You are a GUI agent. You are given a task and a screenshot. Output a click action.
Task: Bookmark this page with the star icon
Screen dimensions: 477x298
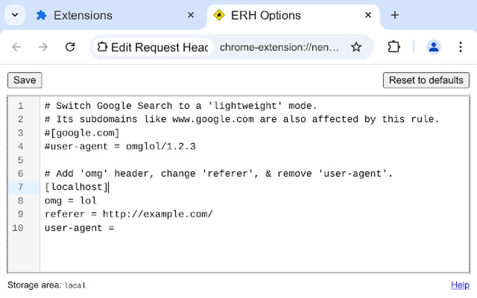click(356, 47)
